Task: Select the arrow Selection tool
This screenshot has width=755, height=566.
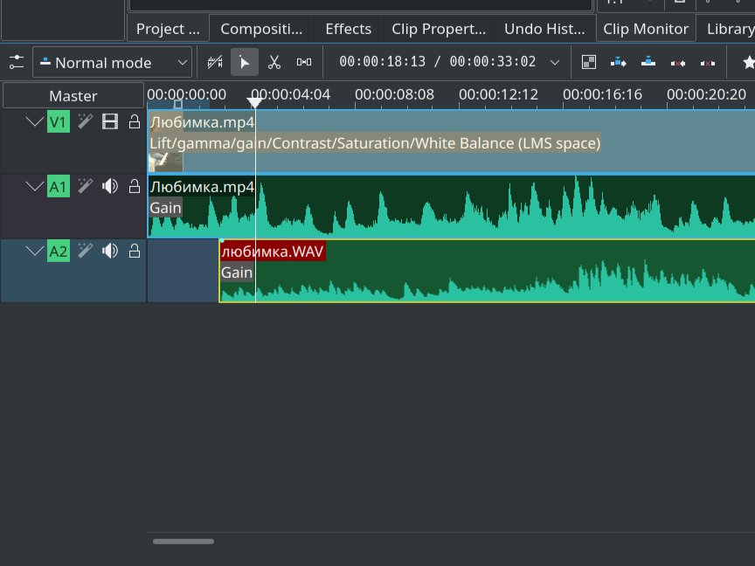Action: pyautogui.click(x=245, y=62)
